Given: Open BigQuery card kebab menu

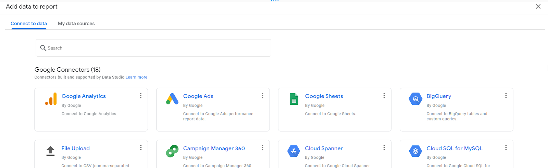Looking at the screenshot, I should coord(506,96).
